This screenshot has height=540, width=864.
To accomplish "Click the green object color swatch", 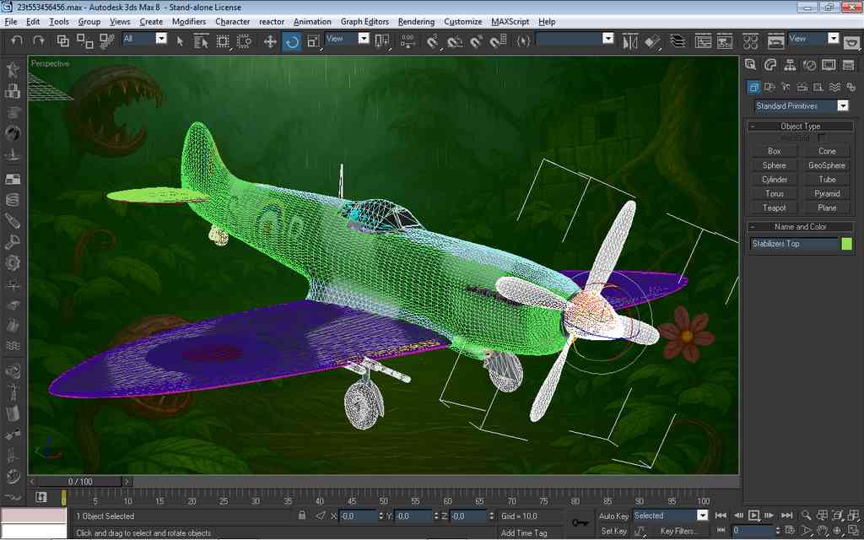I will pos(846,244).
